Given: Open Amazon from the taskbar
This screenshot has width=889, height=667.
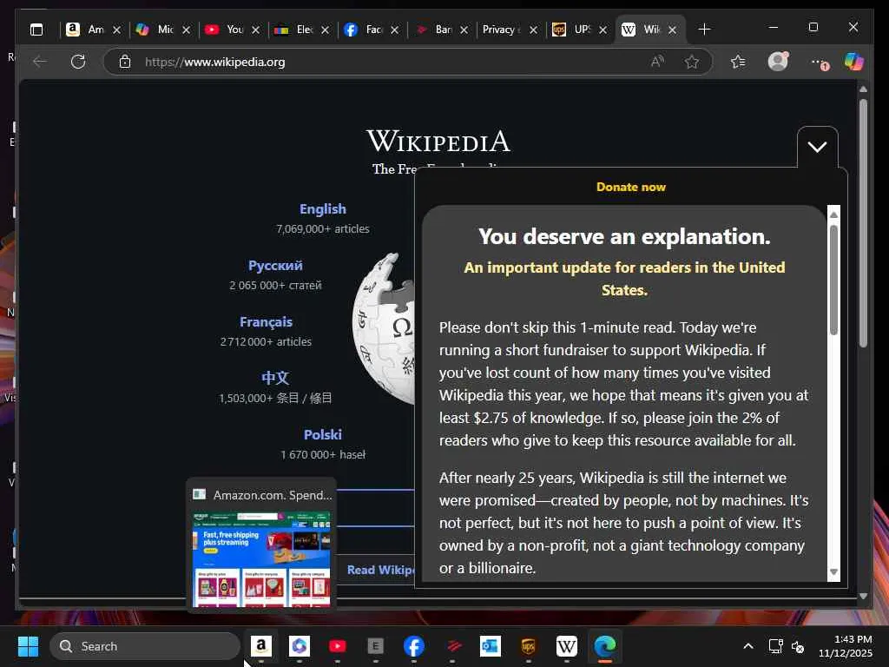Looking at the screenshot, I should pyautogui.click(x=260, y=646).
